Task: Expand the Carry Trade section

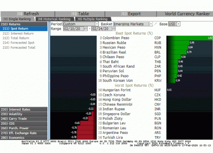Action: pyautogui.click(x=24, y=119)
